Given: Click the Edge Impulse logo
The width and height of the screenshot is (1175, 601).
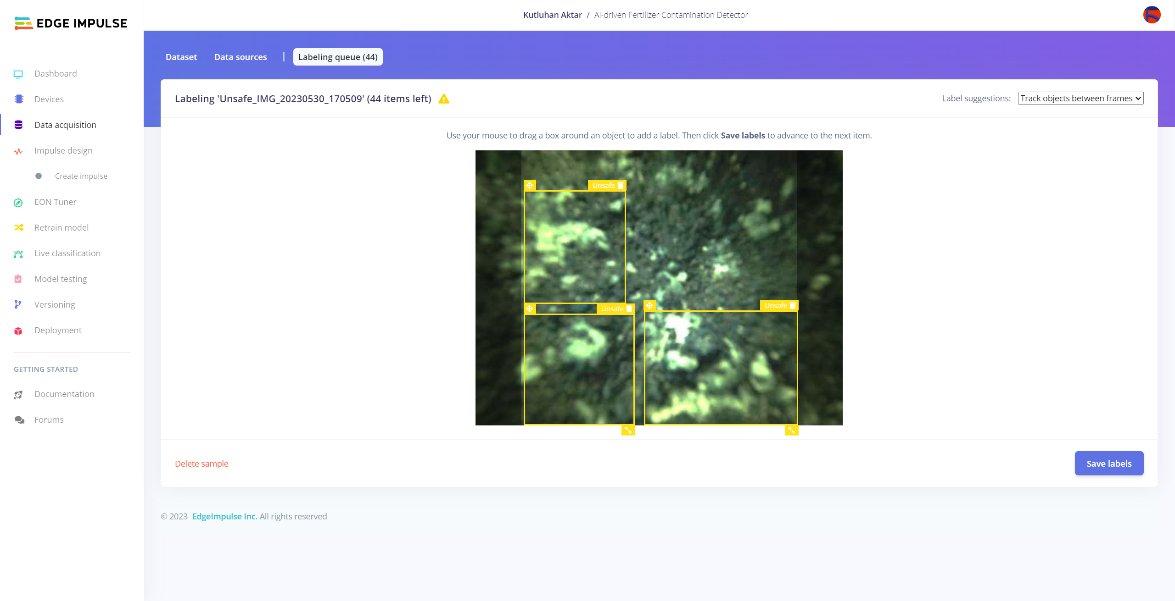Looking at the screenshot, I should point(71,23).
